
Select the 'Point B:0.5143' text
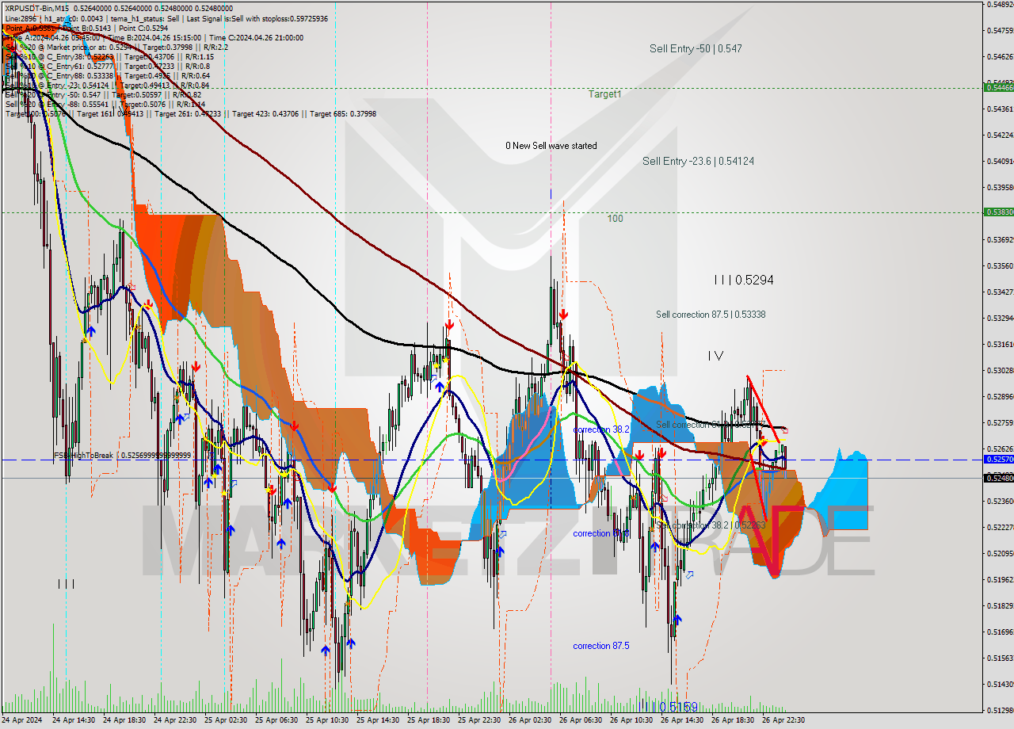point(89,28)
